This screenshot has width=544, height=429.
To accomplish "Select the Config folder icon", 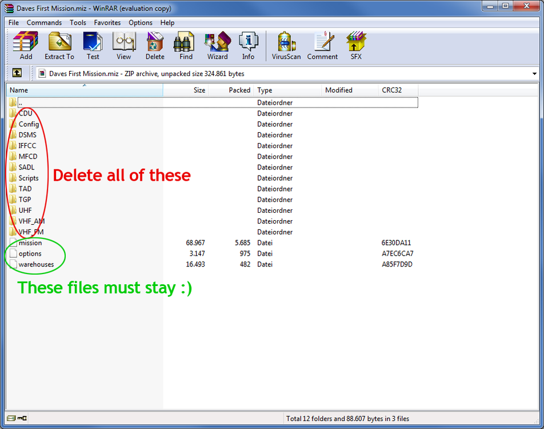I will pos(13,124).
